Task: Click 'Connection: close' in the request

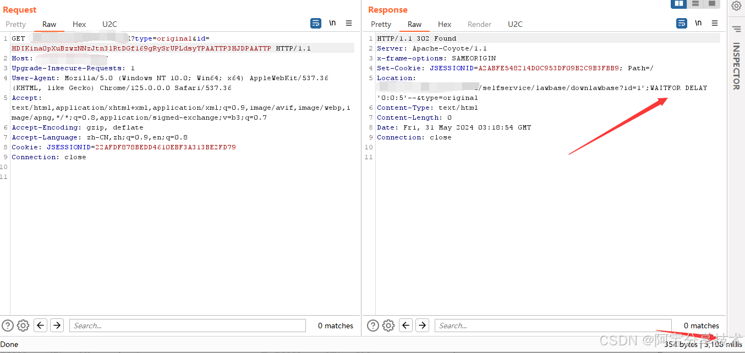Action: (x=49, y=157)
